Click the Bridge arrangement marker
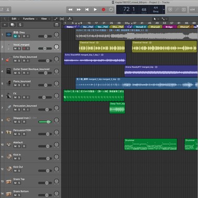Viewport: 198px width, 198px height. pyautogui.click(x=169, y=27)
